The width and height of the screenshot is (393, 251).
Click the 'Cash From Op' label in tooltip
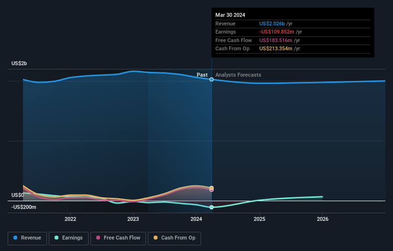[x=232, y=49]
